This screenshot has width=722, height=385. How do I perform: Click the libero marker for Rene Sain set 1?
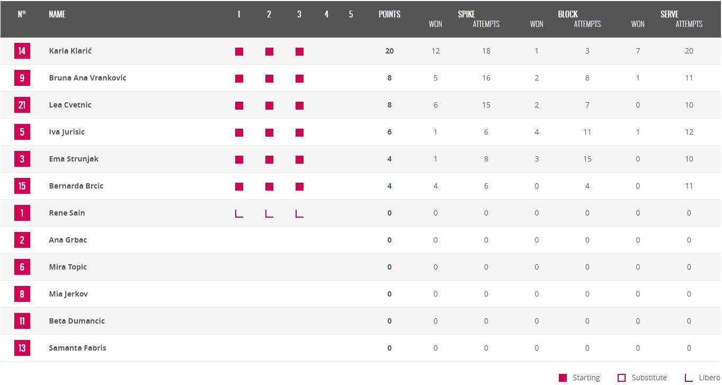pos(239,213)
